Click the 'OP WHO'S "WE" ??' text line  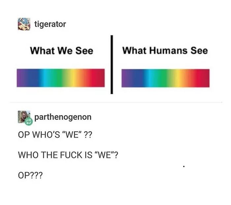pyautogui.click(x=55, y=134)
